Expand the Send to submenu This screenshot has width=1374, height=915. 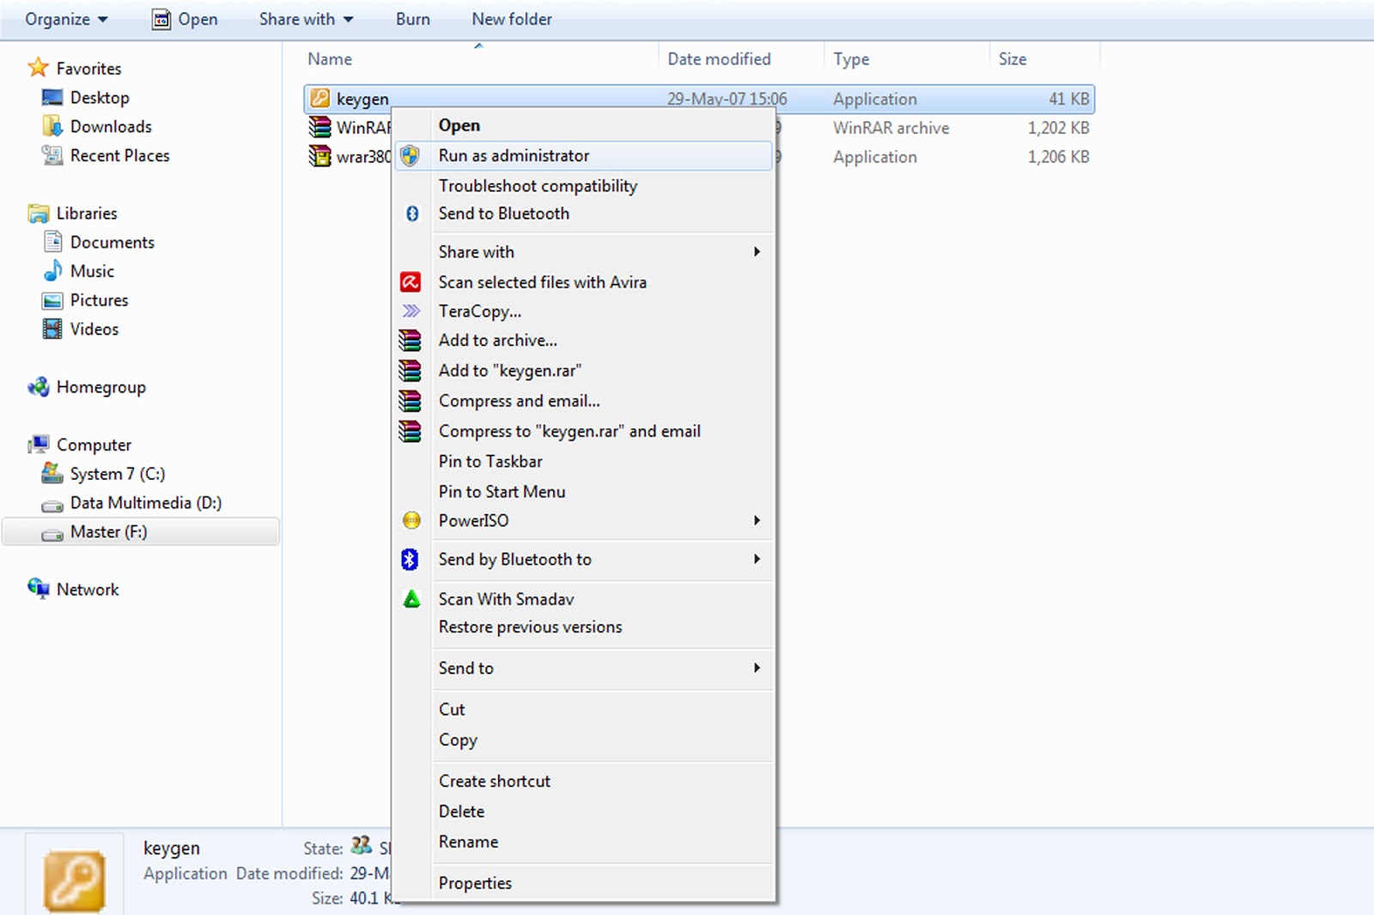pos(757,668)
